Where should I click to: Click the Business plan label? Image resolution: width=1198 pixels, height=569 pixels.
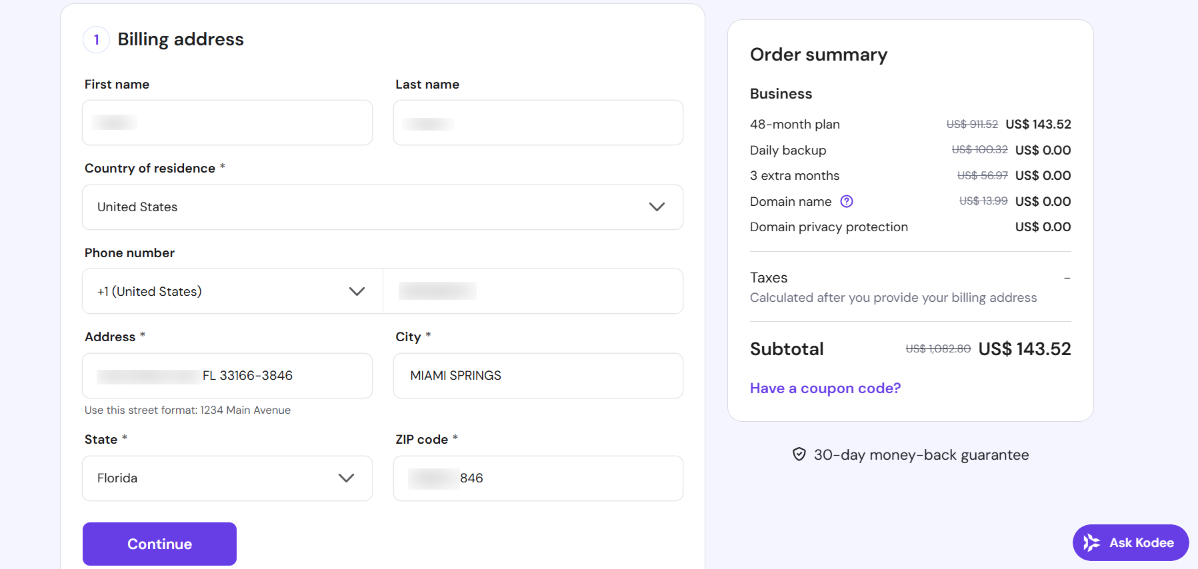click(781, 93)
